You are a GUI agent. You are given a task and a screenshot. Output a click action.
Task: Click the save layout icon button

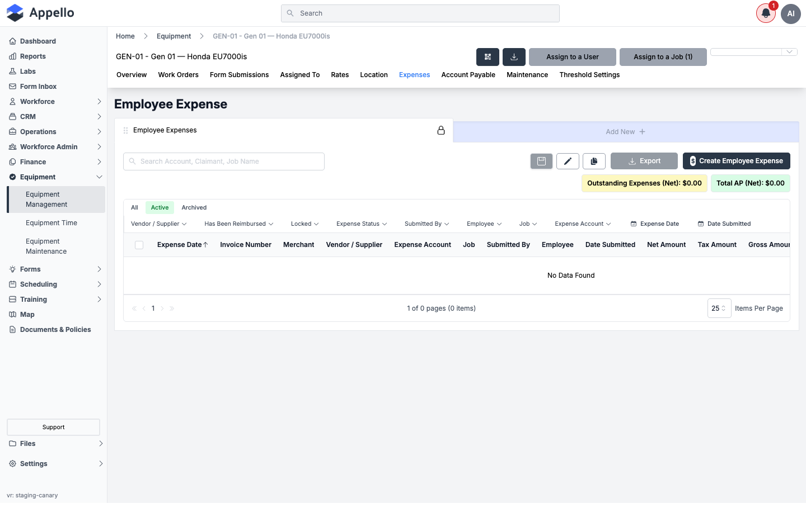pos(541,161)
